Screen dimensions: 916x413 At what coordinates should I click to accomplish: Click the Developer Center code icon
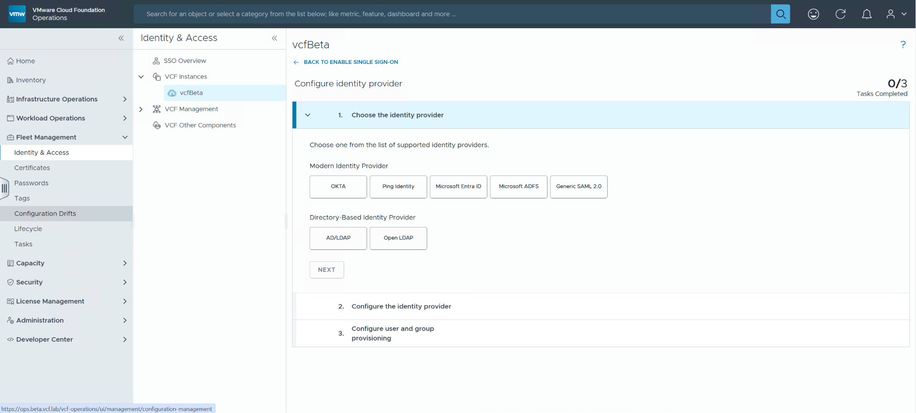(x=11, y=340)
